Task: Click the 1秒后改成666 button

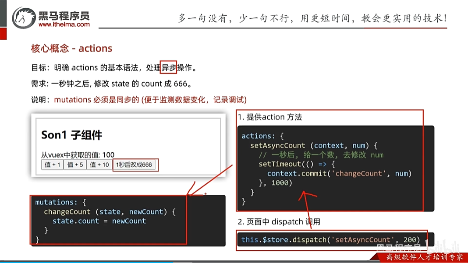Action: pos(134,165)
